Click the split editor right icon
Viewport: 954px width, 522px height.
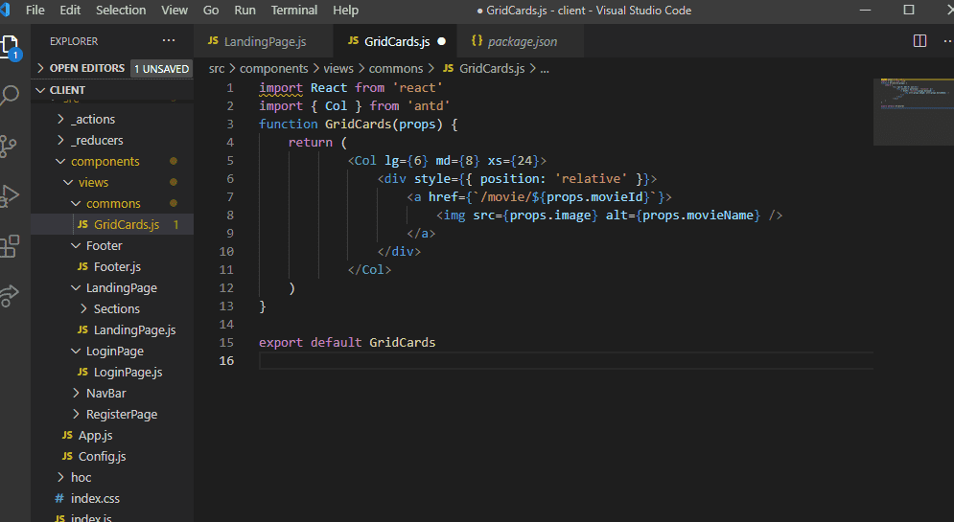point(919,41)
